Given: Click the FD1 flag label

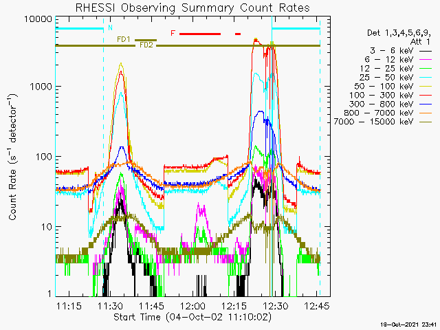Looking at the screenshot, I should [124, 40].
